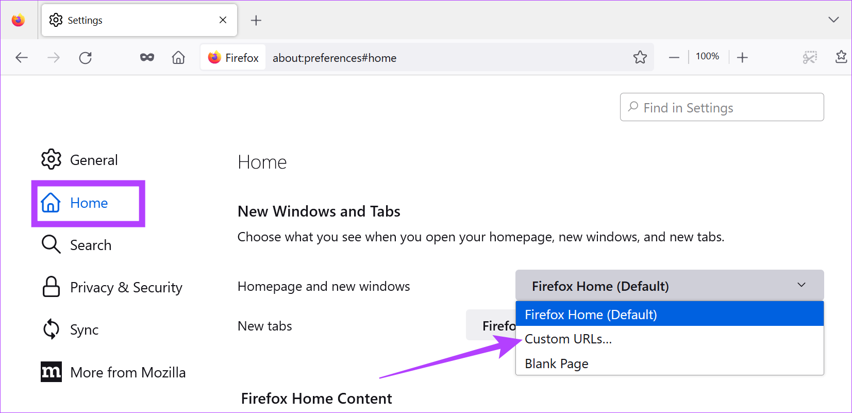Zoom out with the minus icon
852x413 pixels.
pyautogui.click(x=674, y=58)
